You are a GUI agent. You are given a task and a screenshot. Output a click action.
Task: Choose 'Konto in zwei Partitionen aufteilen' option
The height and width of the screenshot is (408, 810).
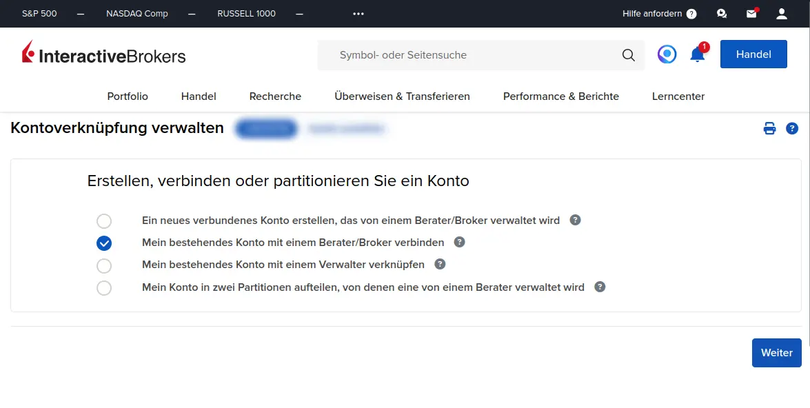pos(104,288)
